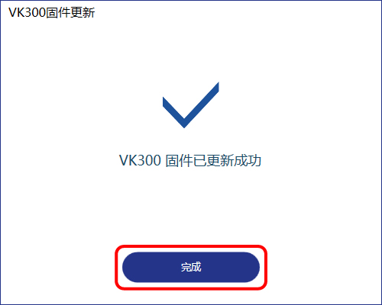Click the 固件已更新 text below the checkmark
Viewport: 382px width, 305px height.
click(199, 160)
